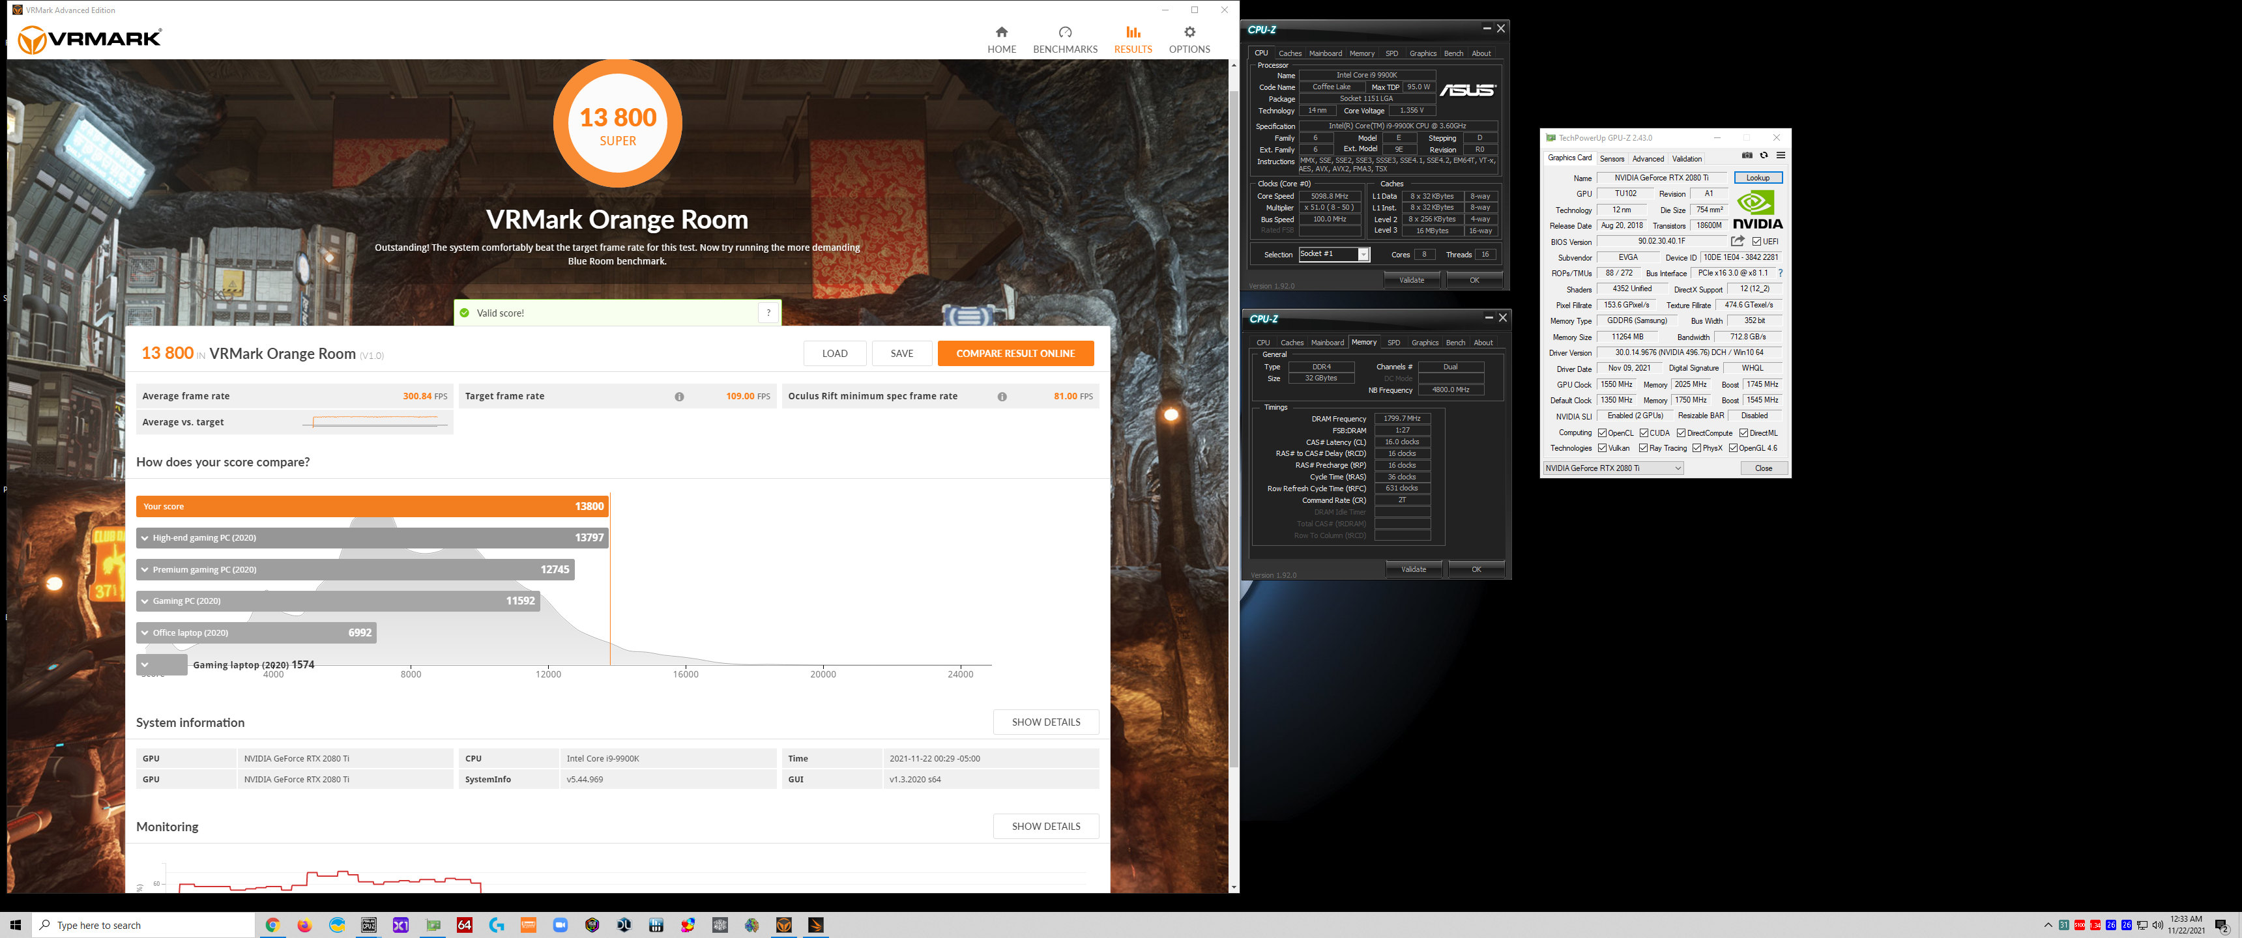This screenshot has height=938, width=2242.
Task: Open the HOME page in VRMark
Action: coord(1001,40)
